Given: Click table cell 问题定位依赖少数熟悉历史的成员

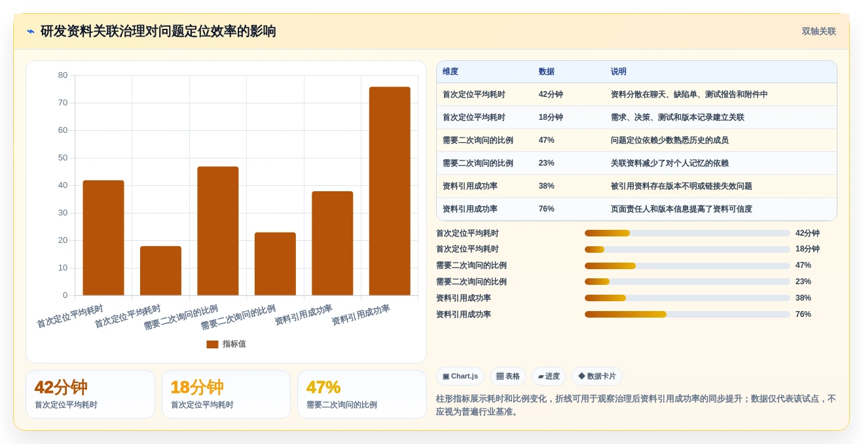Looking at the screenshot, I should [x=669, y=140].
